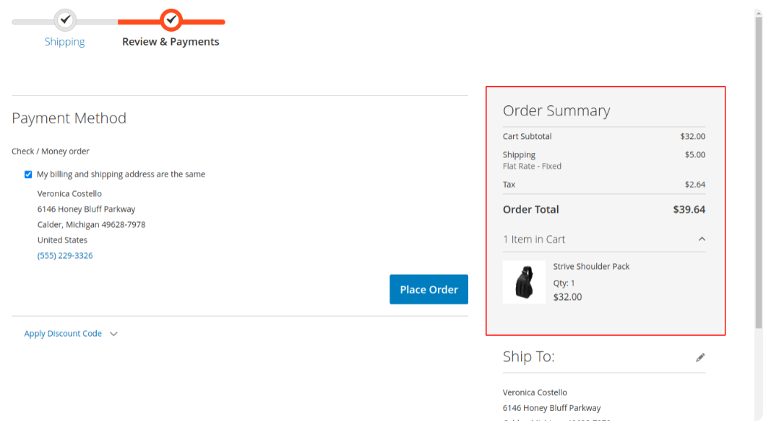
Task: Click the Review & Payments checkmark circle
Action: pos(171,20)
